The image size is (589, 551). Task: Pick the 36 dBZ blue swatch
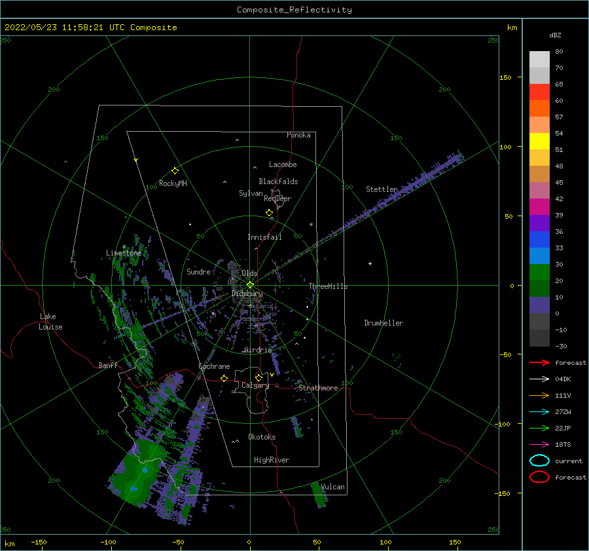[539, 239]
